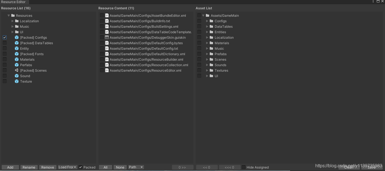
Task: Click the folder icon beside Music in Resource List
Action: [17, 26]
